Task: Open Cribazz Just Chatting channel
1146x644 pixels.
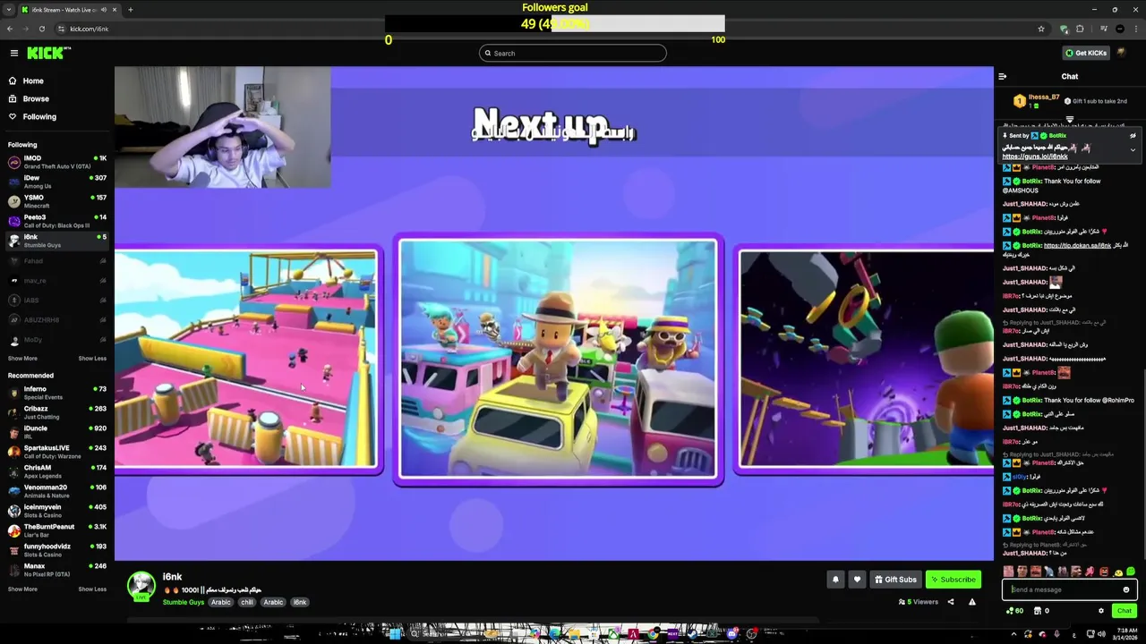Action: pyautogui.click(x=57, y=412)
